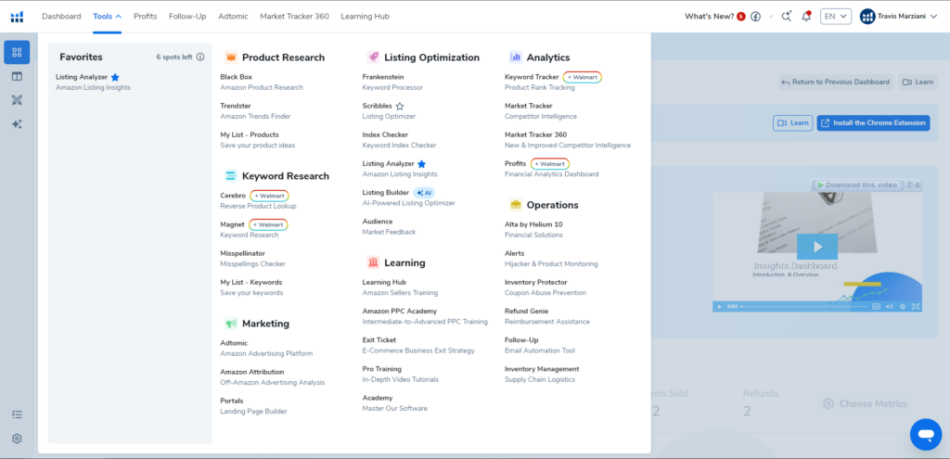Open Misspellinator Misspellings Checker
Viewport: 950px width, 459px height.
point(252,259)
